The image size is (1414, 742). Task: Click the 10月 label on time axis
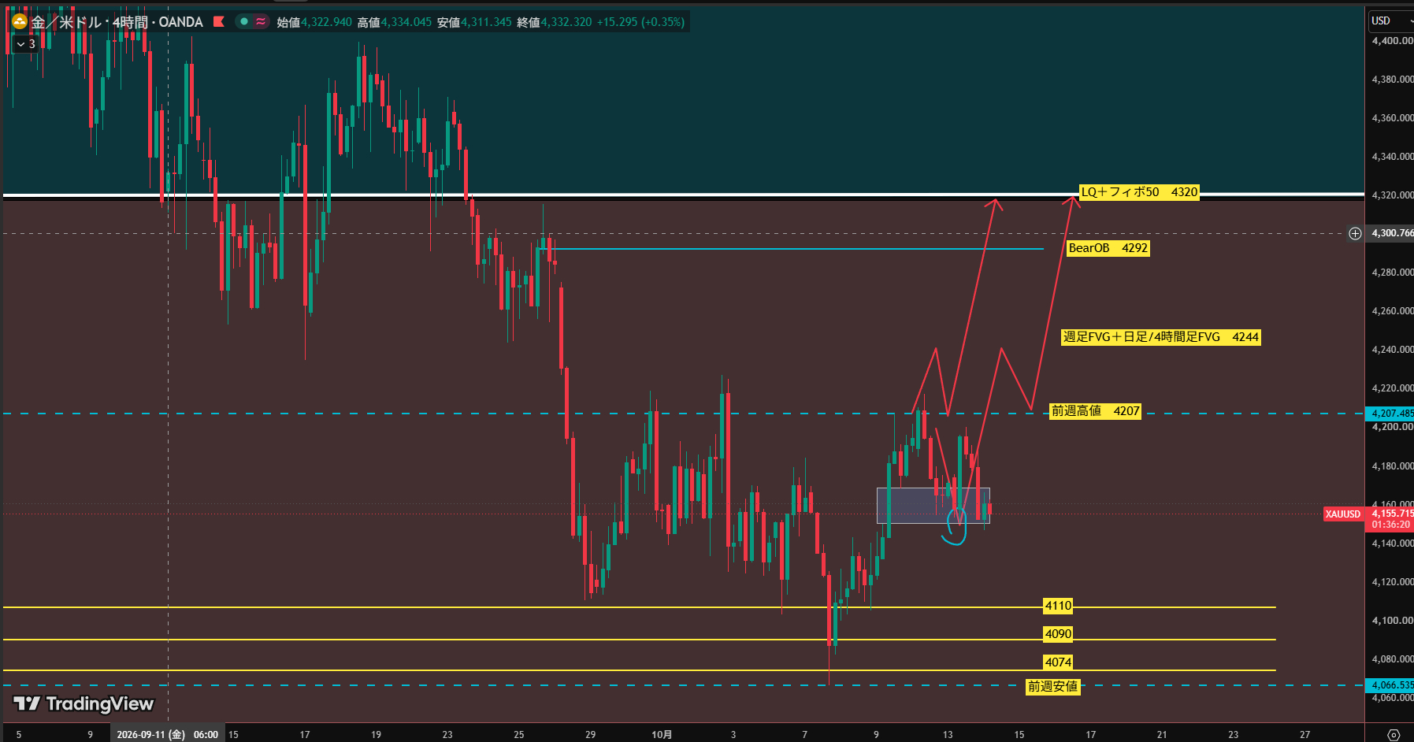coord(662,734)
